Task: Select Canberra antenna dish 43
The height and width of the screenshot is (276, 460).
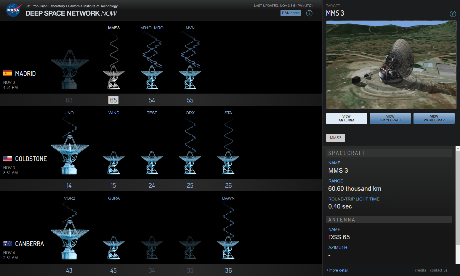Action: click(70, 240)
